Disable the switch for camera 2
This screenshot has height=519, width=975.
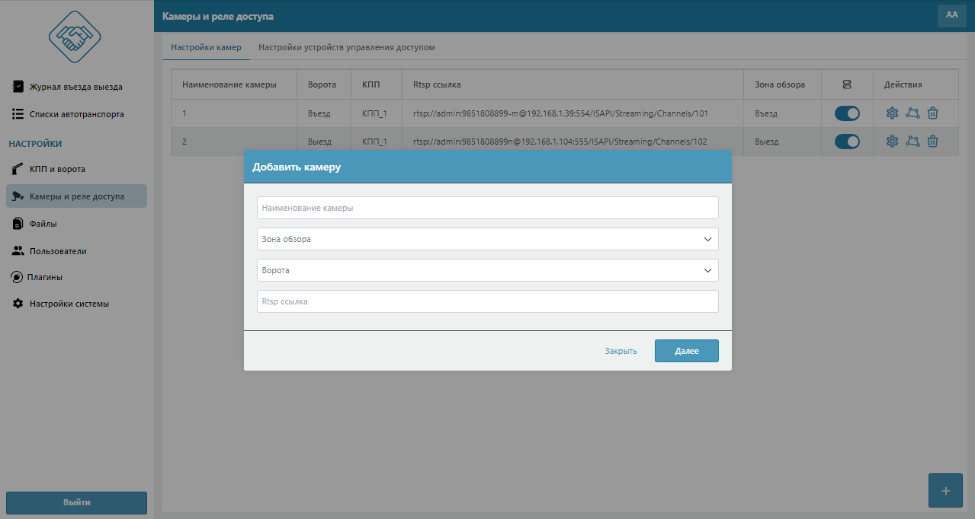pyautogui.click(x=847, y=142)
